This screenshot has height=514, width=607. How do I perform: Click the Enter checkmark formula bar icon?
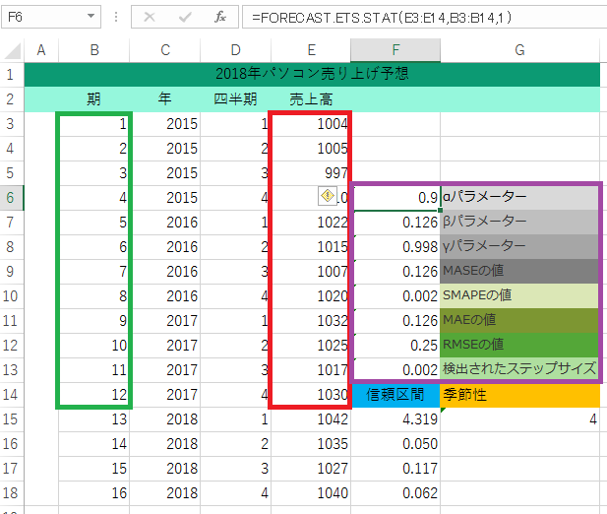[x=185, y=17]
